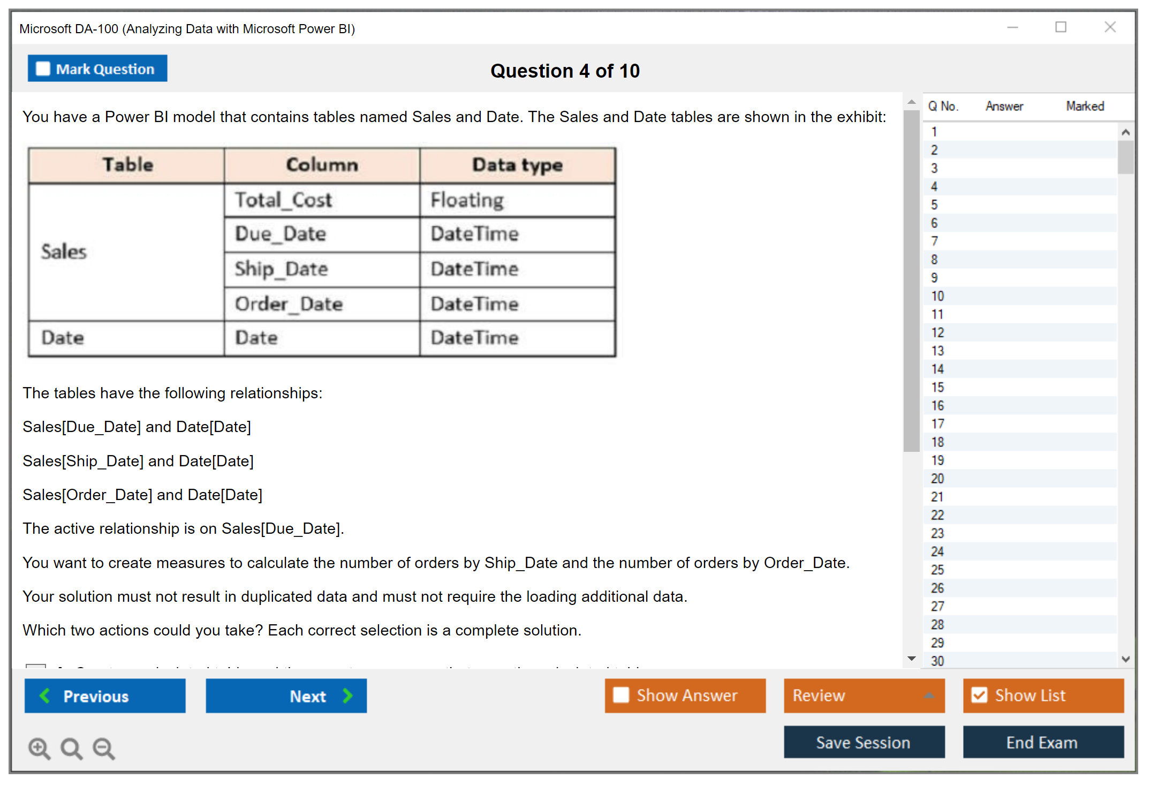
Task: Select question 22 in the list
Action: (937, 515)
